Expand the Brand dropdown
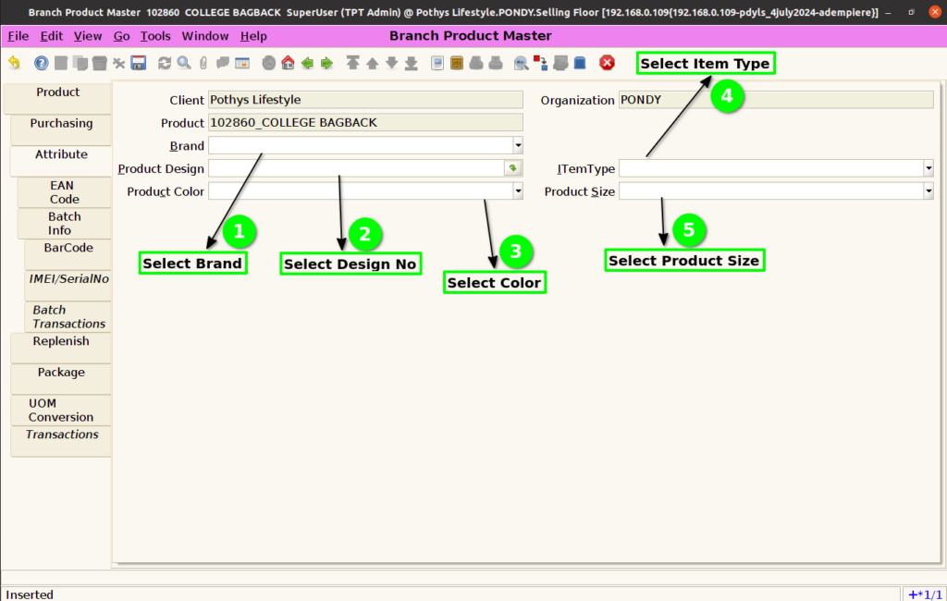The height and width of the screenshot is (601, 947). coord(518,145)
